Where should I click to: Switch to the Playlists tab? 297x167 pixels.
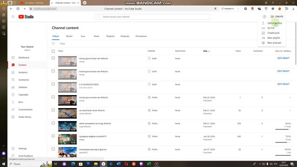[x=110, y=36]
